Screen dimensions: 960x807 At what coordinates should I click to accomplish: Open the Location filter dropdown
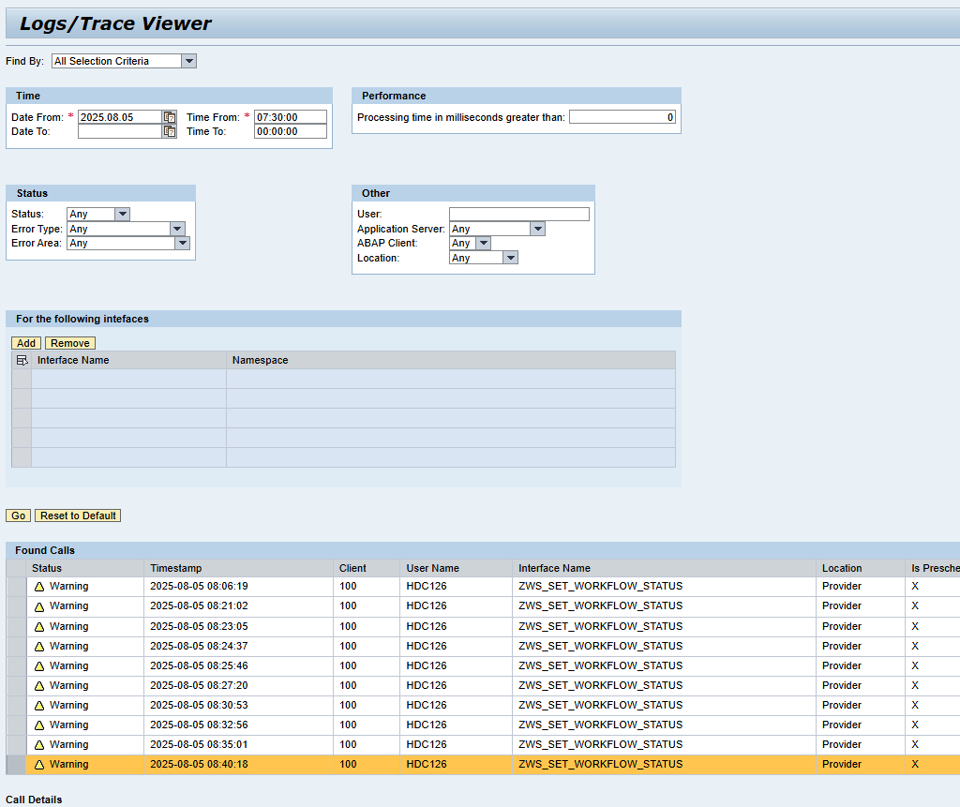coord(511,258)
